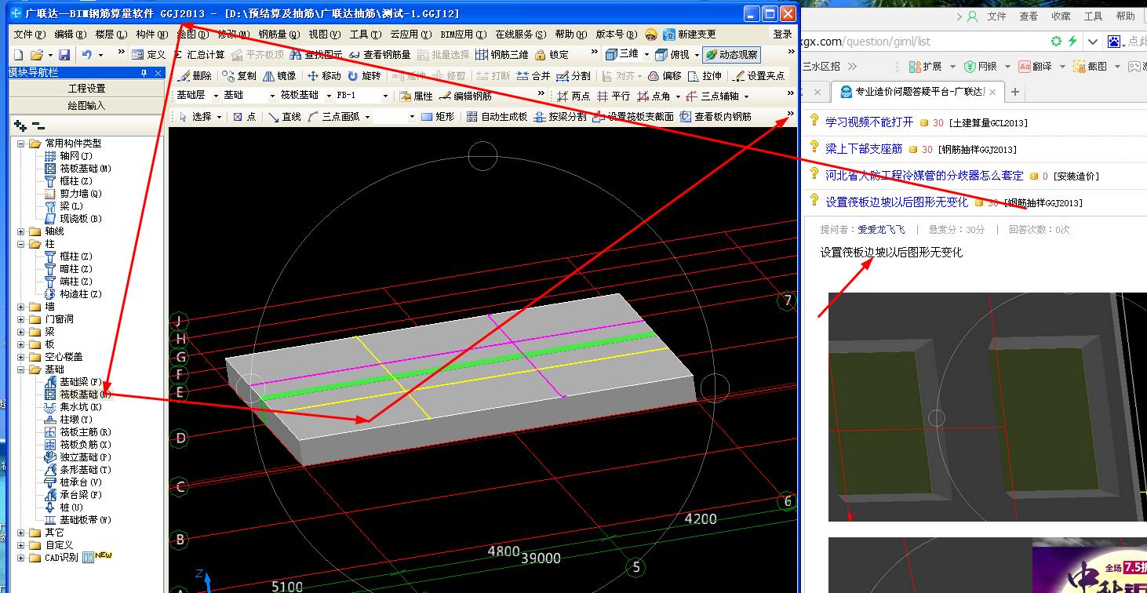Viewport: 1147px width, 593px height.
Task: Select the 矩形 (Rectangle) draw tool
Action: pyautogui.click(x=438, y=116)
